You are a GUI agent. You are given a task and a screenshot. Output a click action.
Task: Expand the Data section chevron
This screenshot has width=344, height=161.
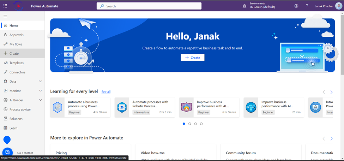pos(40,81)
